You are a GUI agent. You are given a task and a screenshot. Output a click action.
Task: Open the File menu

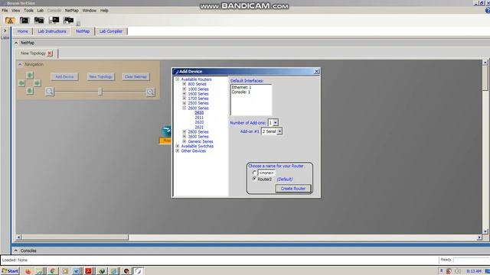(5, 10)
